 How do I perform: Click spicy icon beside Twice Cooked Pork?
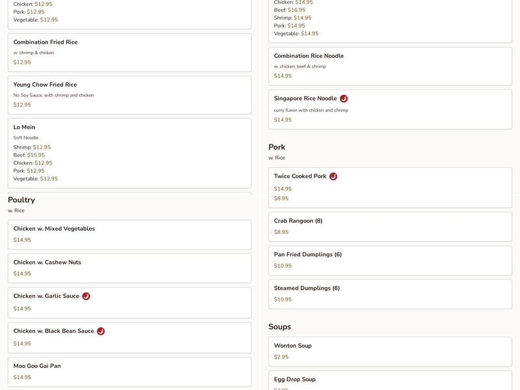(x=333, y=176)
